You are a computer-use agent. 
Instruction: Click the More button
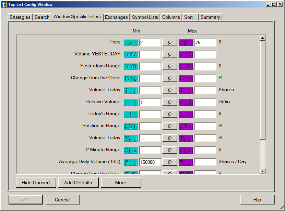click(x=121, y=183)
